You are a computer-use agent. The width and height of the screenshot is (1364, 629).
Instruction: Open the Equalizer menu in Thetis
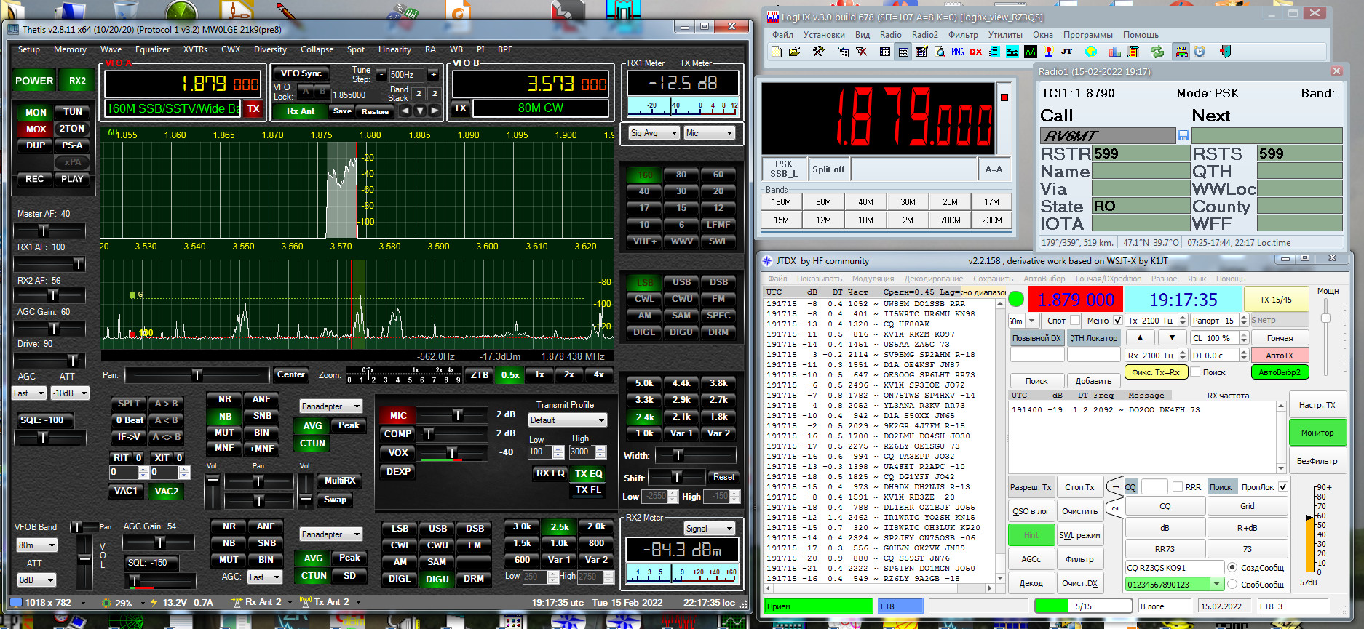[x=152, y=49]
